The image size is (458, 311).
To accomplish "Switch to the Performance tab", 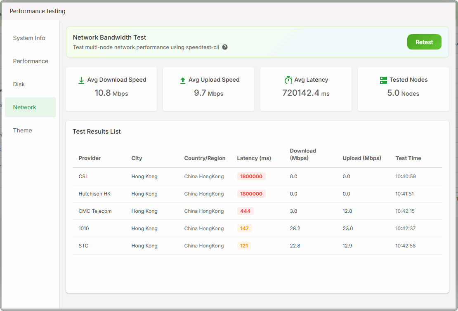I will [x=31, y=61].
